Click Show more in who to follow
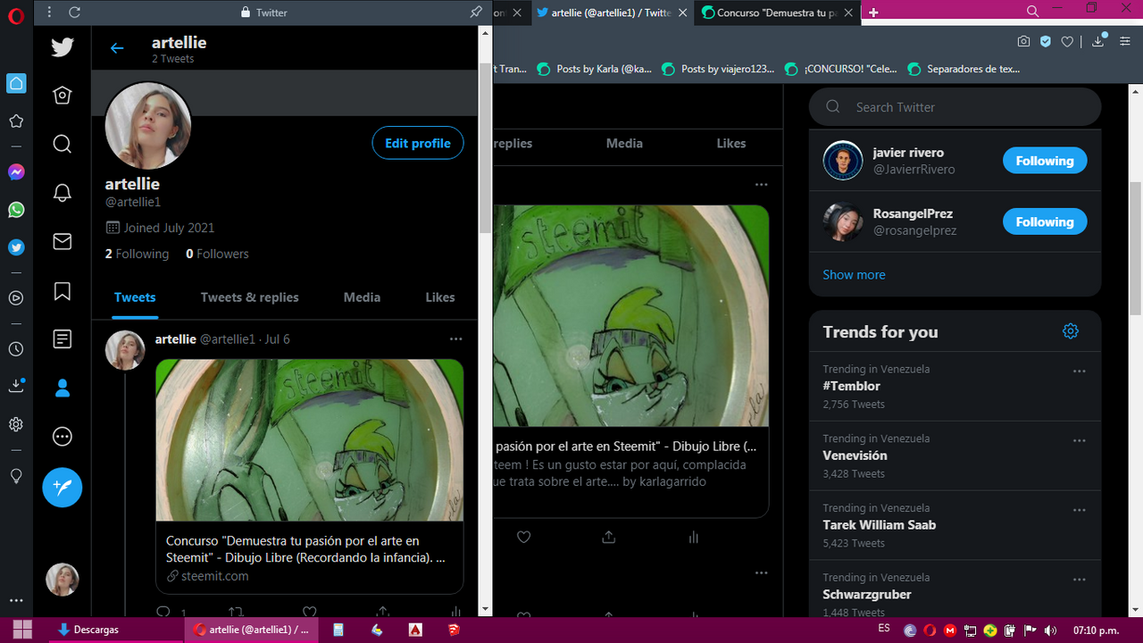 (x=854, y=274)
